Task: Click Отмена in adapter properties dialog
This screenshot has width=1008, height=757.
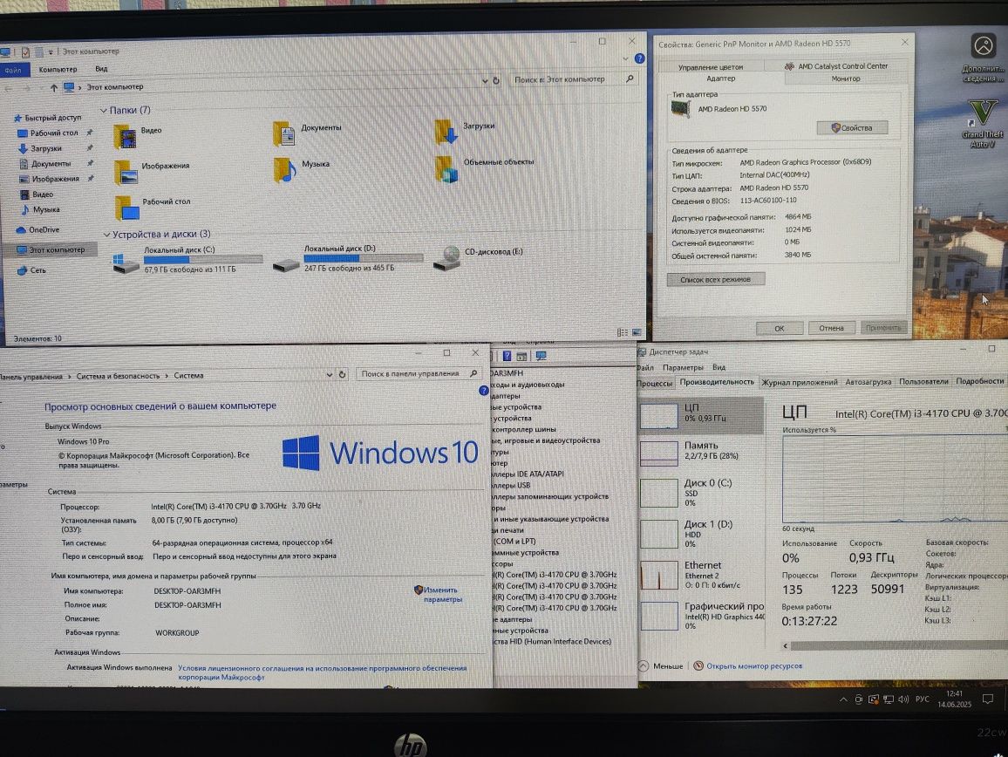Action: [831, 328]
